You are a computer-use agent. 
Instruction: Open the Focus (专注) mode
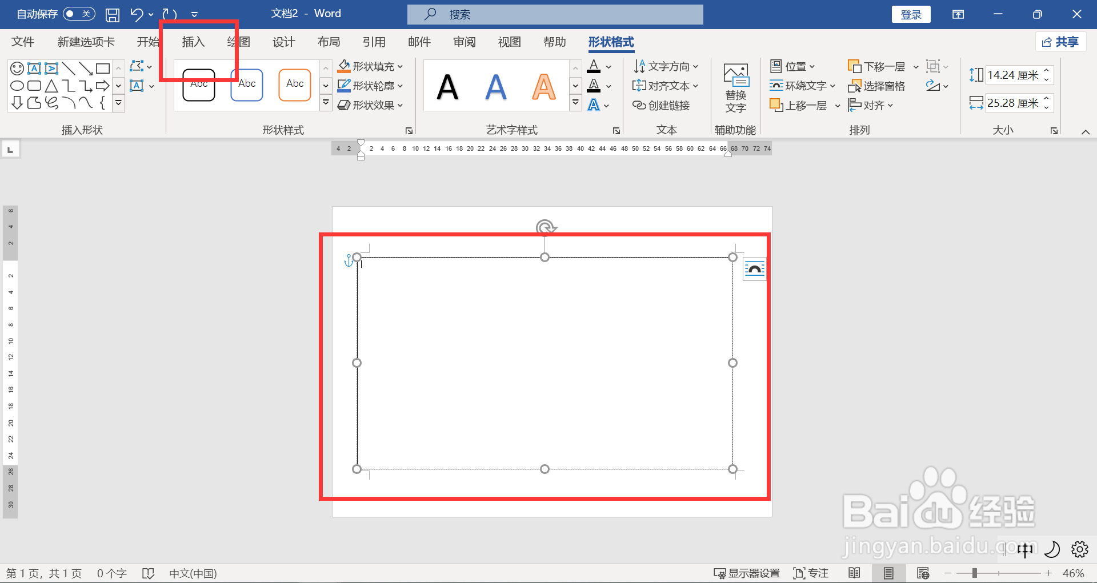pos(811,573)
